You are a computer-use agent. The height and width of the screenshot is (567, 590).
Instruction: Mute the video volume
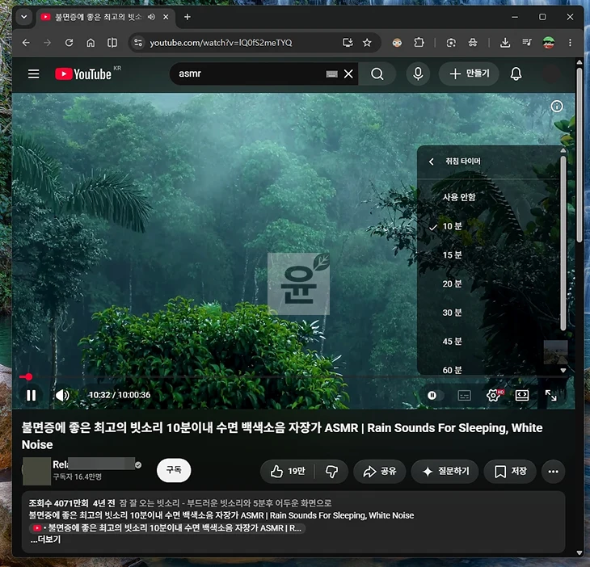(62, 395)
